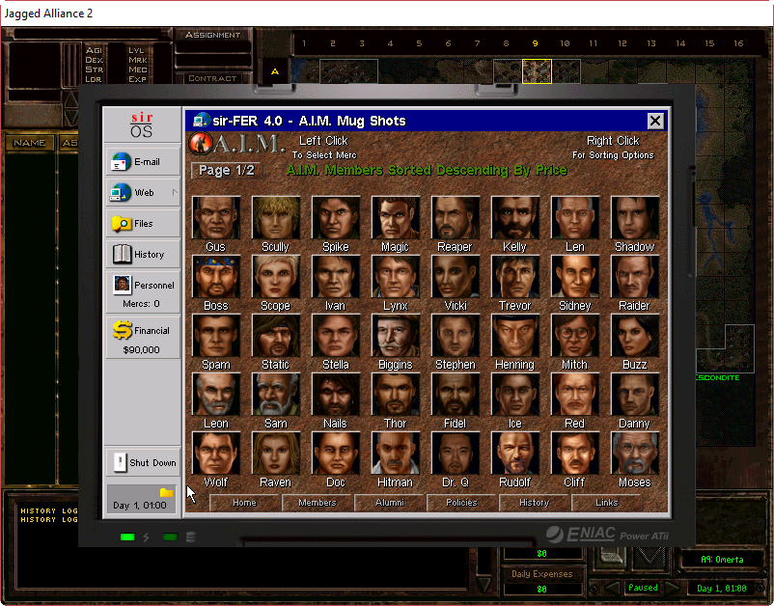Open the History log book
Image resolution: width=774 pixels, height=606 pixels.
(x=143, y=254)
